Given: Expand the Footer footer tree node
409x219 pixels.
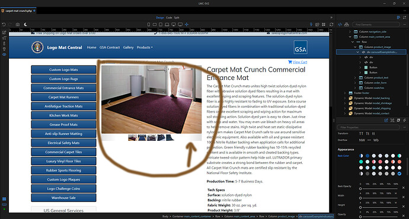Looking at the screenshot, I should (x=345, y=93).
